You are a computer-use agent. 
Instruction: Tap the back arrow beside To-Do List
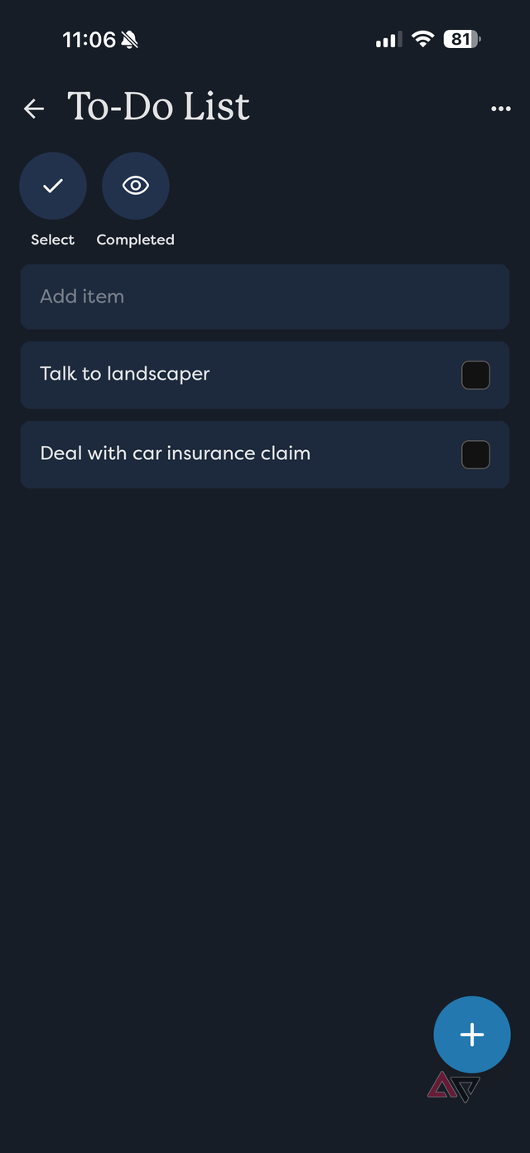click(x=34, y=109)
